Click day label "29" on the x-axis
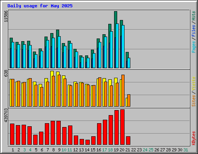This screenshot has height=154, width=198. tap(174, 150)
